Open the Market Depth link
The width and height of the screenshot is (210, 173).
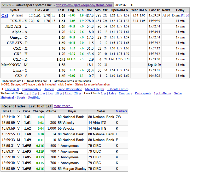click(x=94, y=89)
